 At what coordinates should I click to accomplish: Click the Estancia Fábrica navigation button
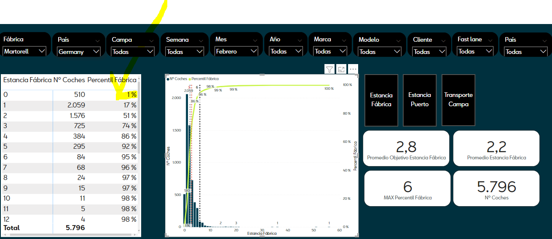point(381,100)
